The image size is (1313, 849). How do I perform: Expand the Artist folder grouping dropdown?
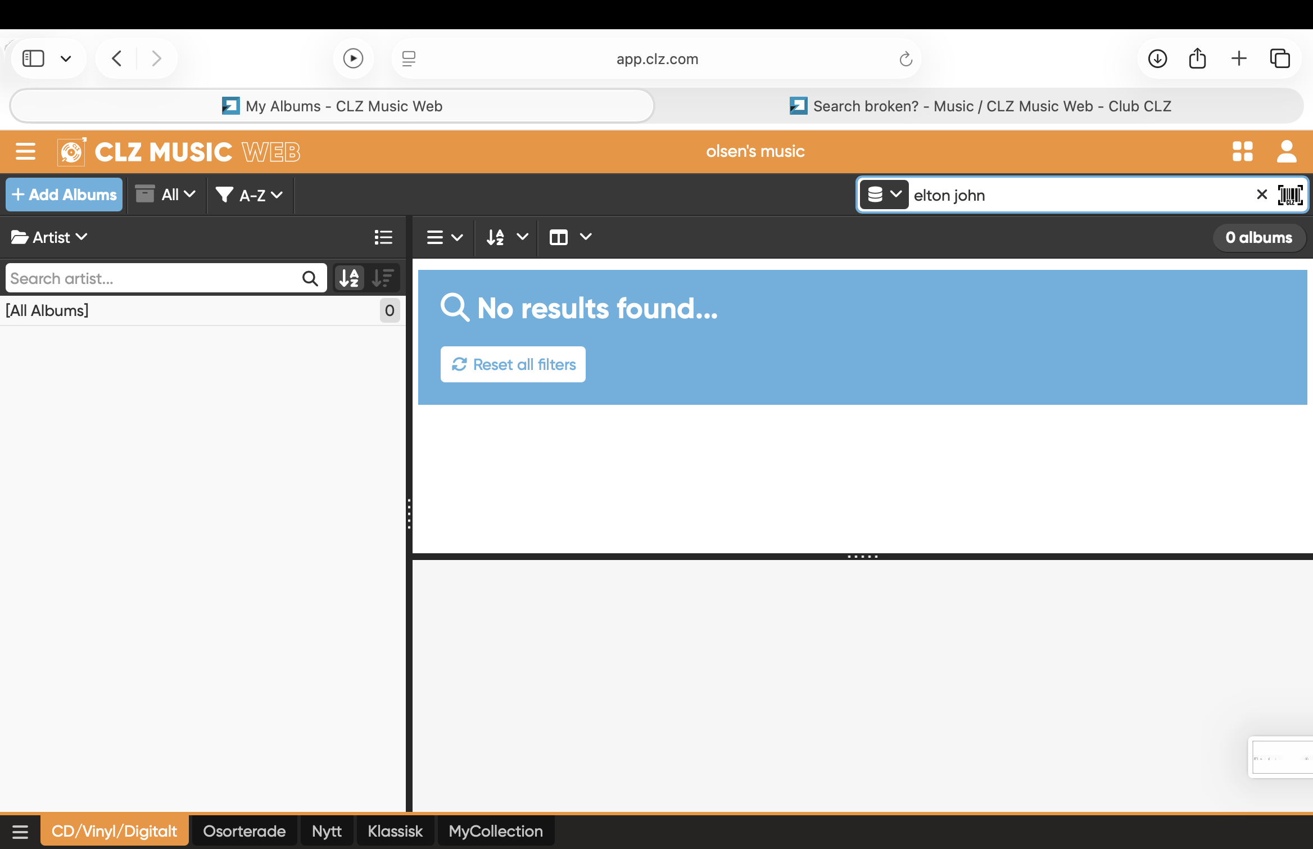click(49, 237)
